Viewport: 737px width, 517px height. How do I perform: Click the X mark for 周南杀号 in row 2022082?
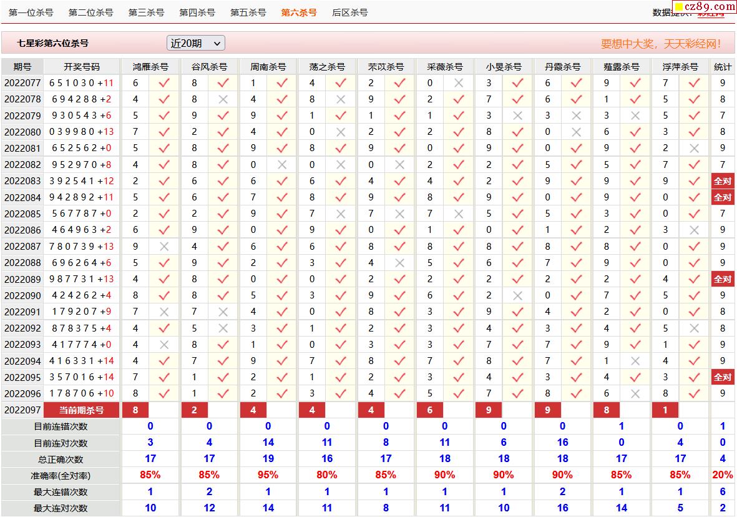click(282, 165)
